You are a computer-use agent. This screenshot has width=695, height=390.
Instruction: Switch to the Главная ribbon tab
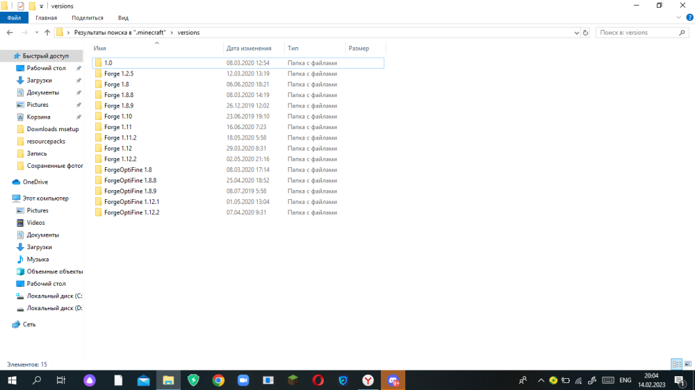(46, 18)
